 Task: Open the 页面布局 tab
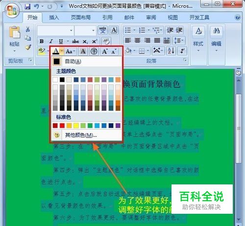coord(81,17)
